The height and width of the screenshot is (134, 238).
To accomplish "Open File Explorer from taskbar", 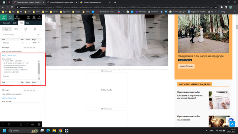I will (54, 131).
